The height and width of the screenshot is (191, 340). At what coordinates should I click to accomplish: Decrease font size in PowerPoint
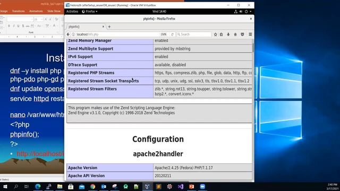(50, 20)
